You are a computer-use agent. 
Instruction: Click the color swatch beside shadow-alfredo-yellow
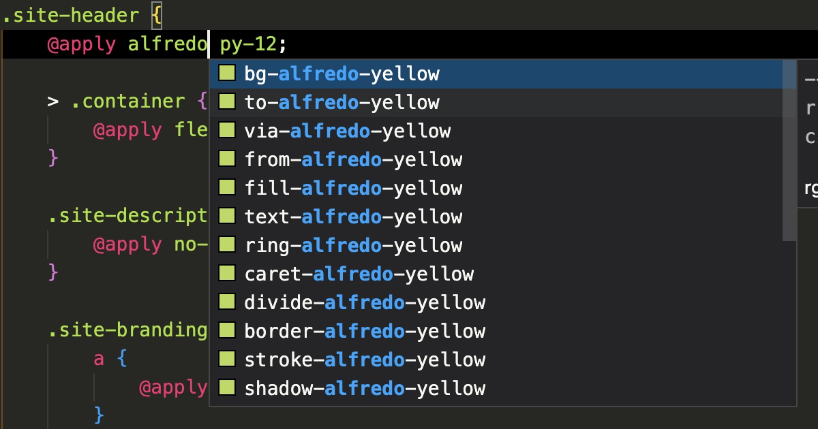[x=227, y=387]
